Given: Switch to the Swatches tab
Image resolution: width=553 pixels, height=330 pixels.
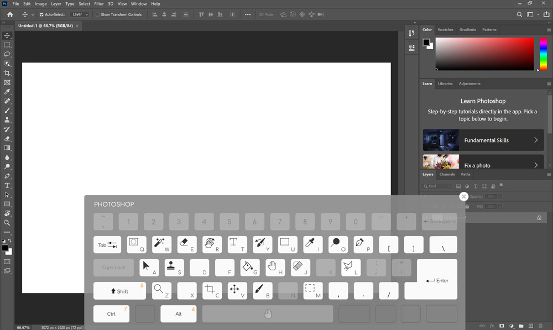Looking at the screenshot, I should click(x=445, y=30).
